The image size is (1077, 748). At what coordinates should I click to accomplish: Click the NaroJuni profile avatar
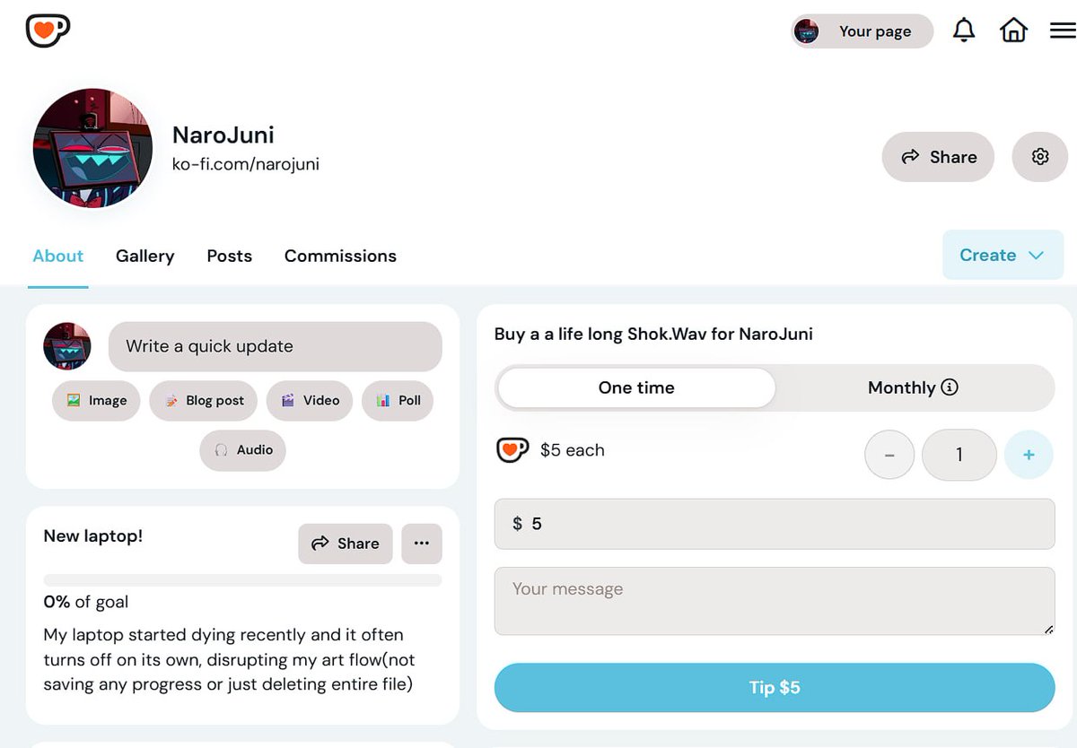(93, 148)
